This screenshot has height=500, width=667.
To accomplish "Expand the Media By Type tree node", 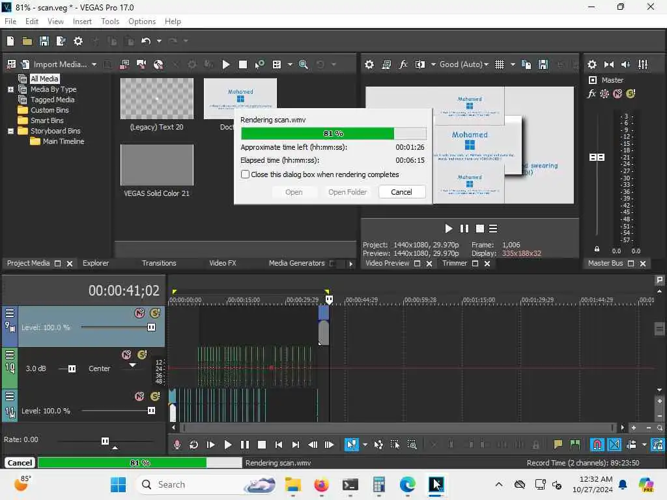I will click(10, 89).
